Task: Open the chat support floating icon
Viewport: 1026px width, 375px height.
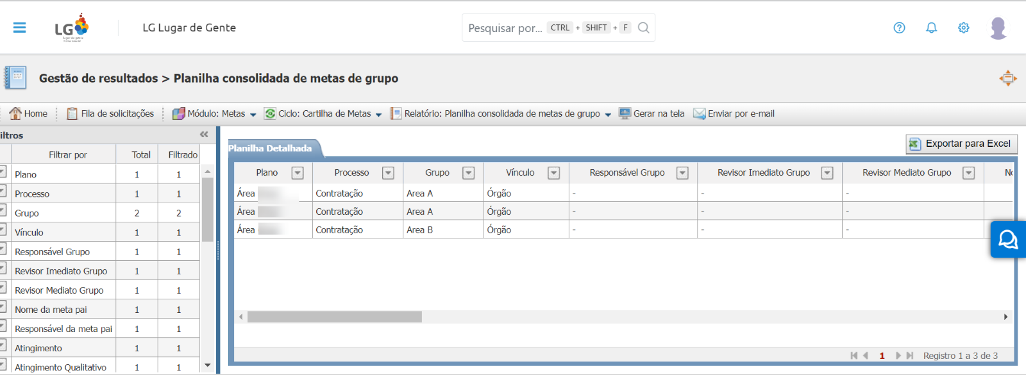Action: [x=1008, y=240]
